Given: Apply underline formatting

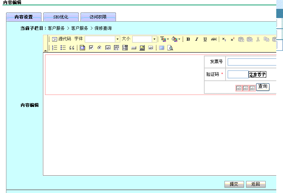Looking at the screenshot, I should tap(205, 39).
